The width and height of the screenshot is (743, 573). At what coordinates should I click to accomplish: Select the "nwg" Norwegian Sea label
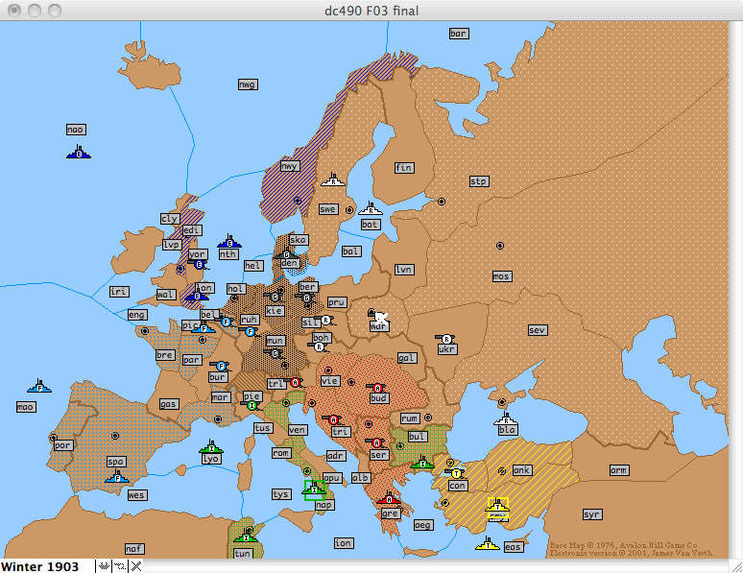click(248, 84)
